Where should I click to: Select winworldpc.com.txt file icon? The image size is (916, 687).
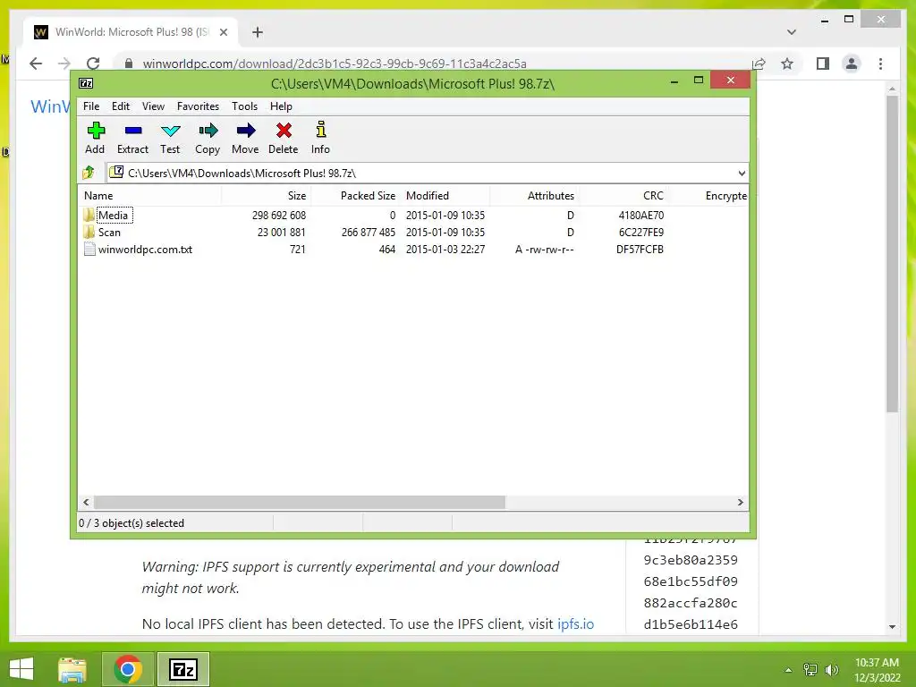pos(89,249)
